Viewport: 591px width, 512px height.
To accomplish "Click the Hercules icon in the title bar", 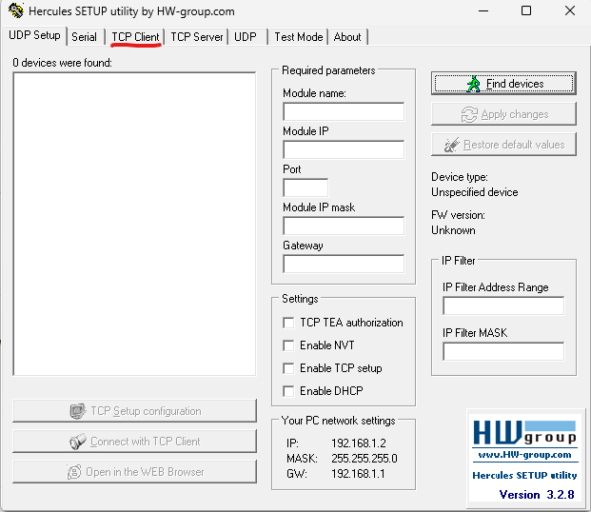I will (15, 10).
